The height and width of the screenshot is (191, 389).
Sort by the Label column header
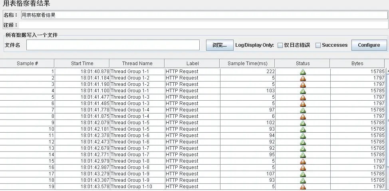tap(192, 63)
